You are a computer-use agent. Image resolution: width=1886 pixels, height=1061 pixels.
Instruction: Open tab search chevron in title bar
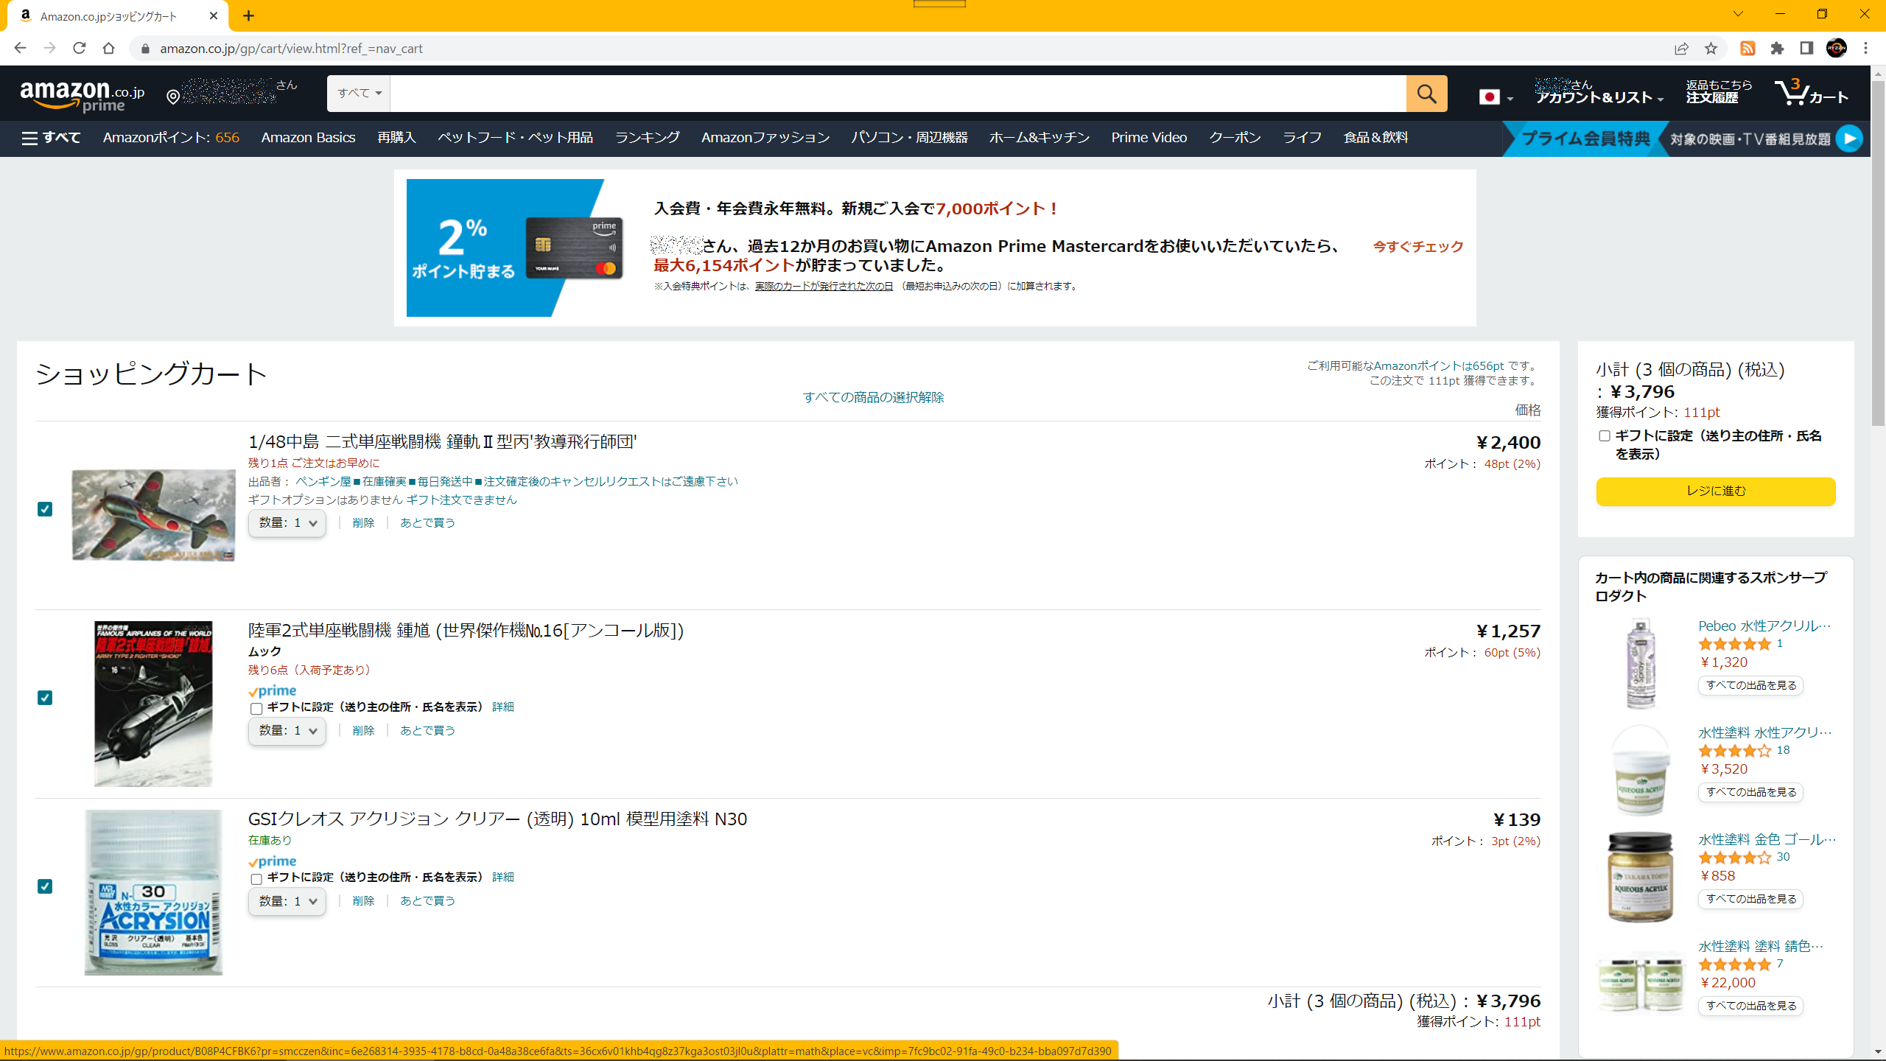(x=1738, y=14)
